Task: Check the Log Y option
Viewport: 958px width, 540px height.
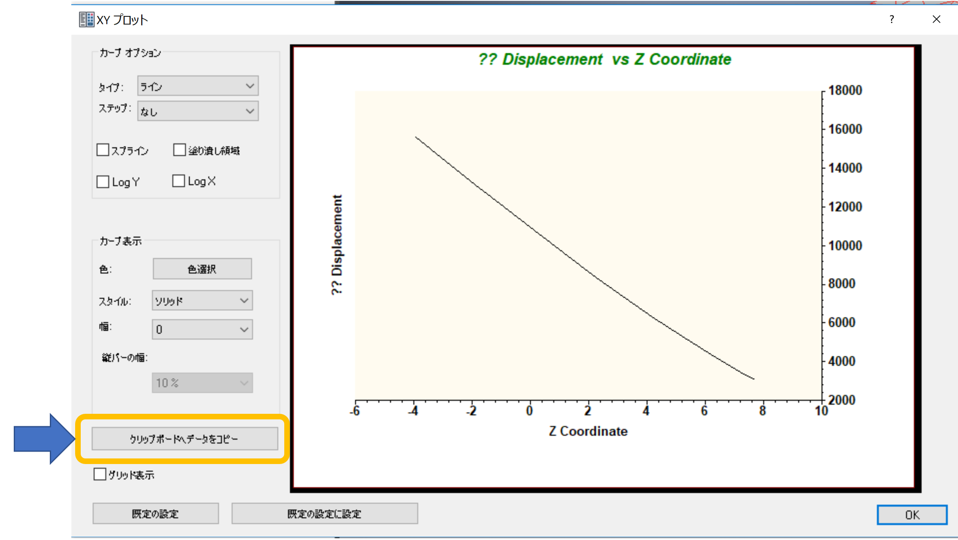Action: coord(103,182)
